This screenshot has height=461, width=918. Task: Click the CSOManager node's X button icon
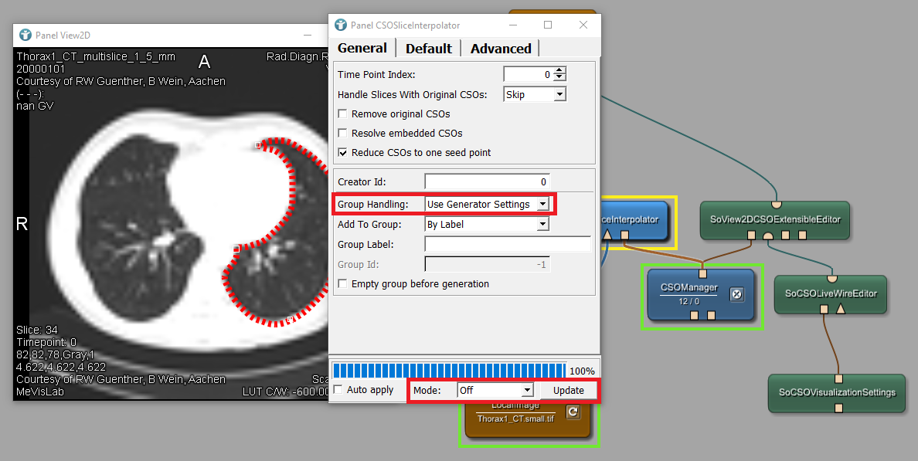pyautogui.click(x=736, y=294)
